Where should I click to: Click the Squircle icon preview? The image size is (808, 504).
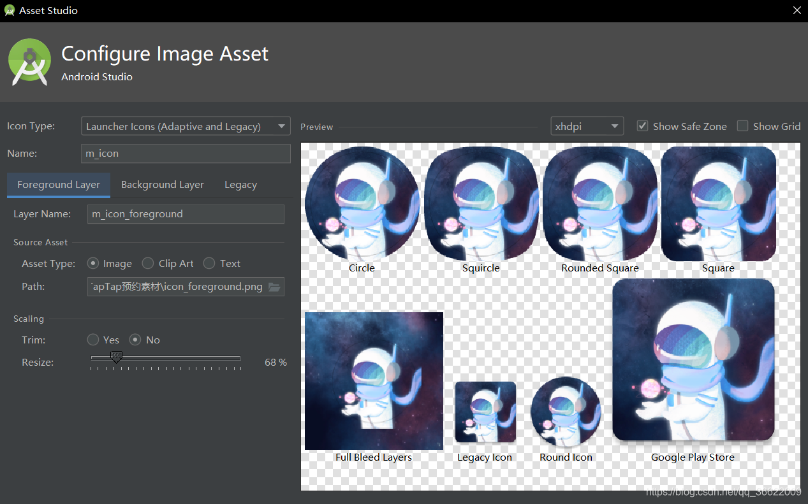[481, 204]
